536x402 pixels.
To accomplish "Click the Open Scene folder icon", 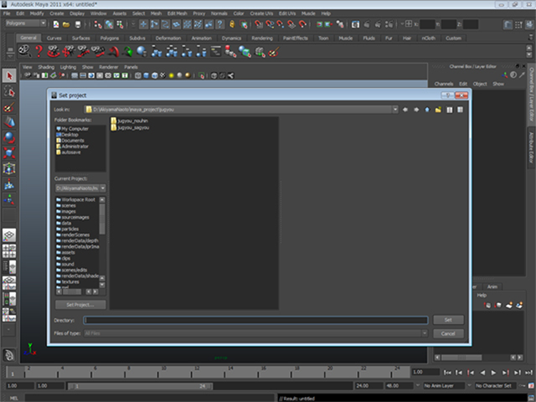I will pyautogui.click(x=66, y=24).
